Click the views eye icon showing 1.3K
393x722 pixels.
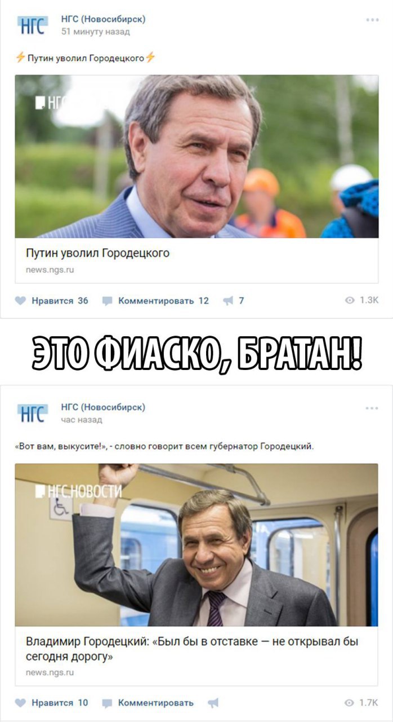(350, 300)
